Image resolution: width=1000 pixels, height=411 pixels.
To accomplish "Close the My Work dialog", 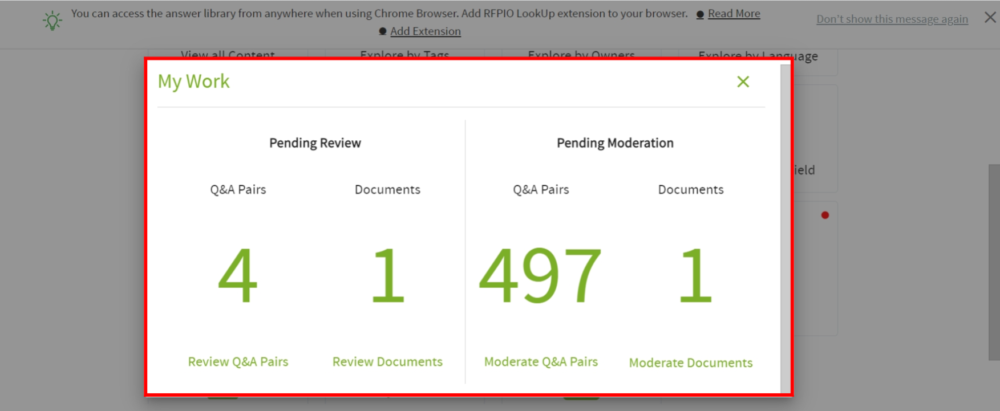I will coord(743,82).
